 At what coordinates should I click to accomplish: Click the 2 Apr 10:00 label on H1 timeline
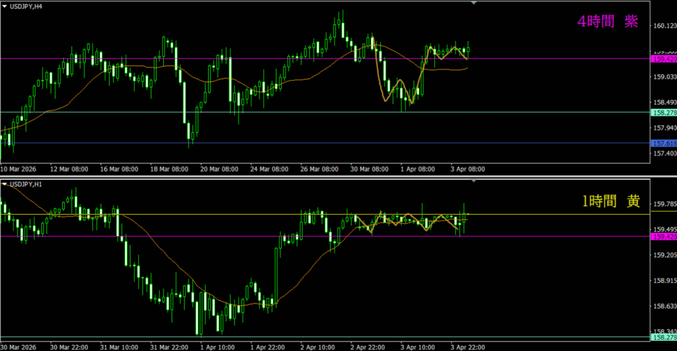tap(319, 346)
